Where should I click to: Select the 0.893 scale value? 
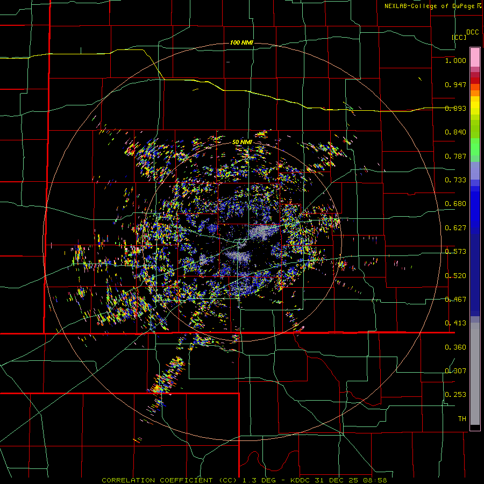pyautogui.click(x=455, y=108)
